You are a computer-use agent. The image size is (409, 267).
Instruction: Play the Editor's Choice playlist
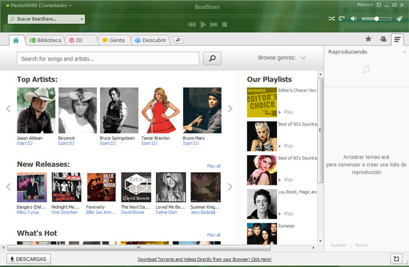(286, 112)
